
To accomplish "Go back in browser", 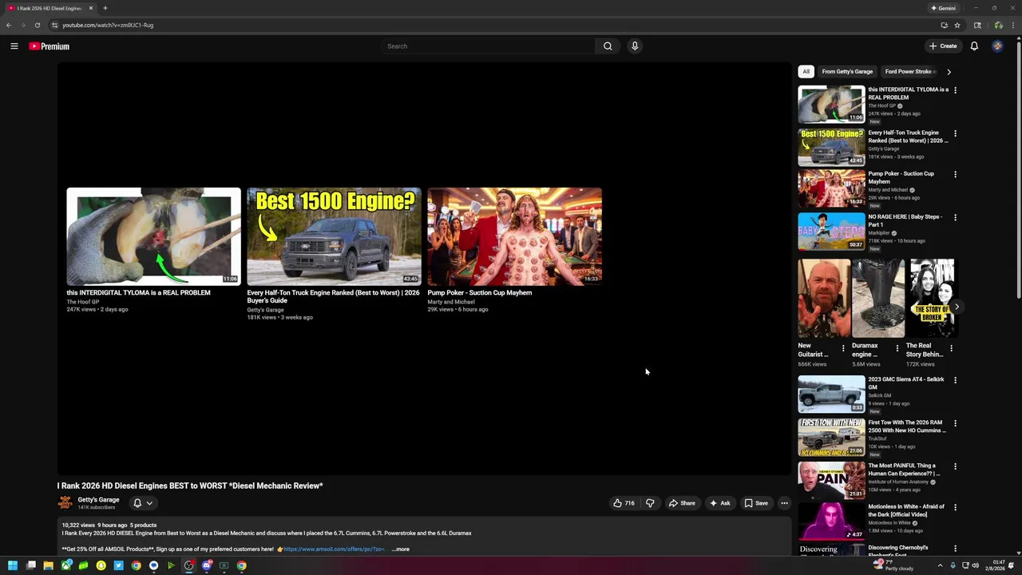I will click(9, 25).
